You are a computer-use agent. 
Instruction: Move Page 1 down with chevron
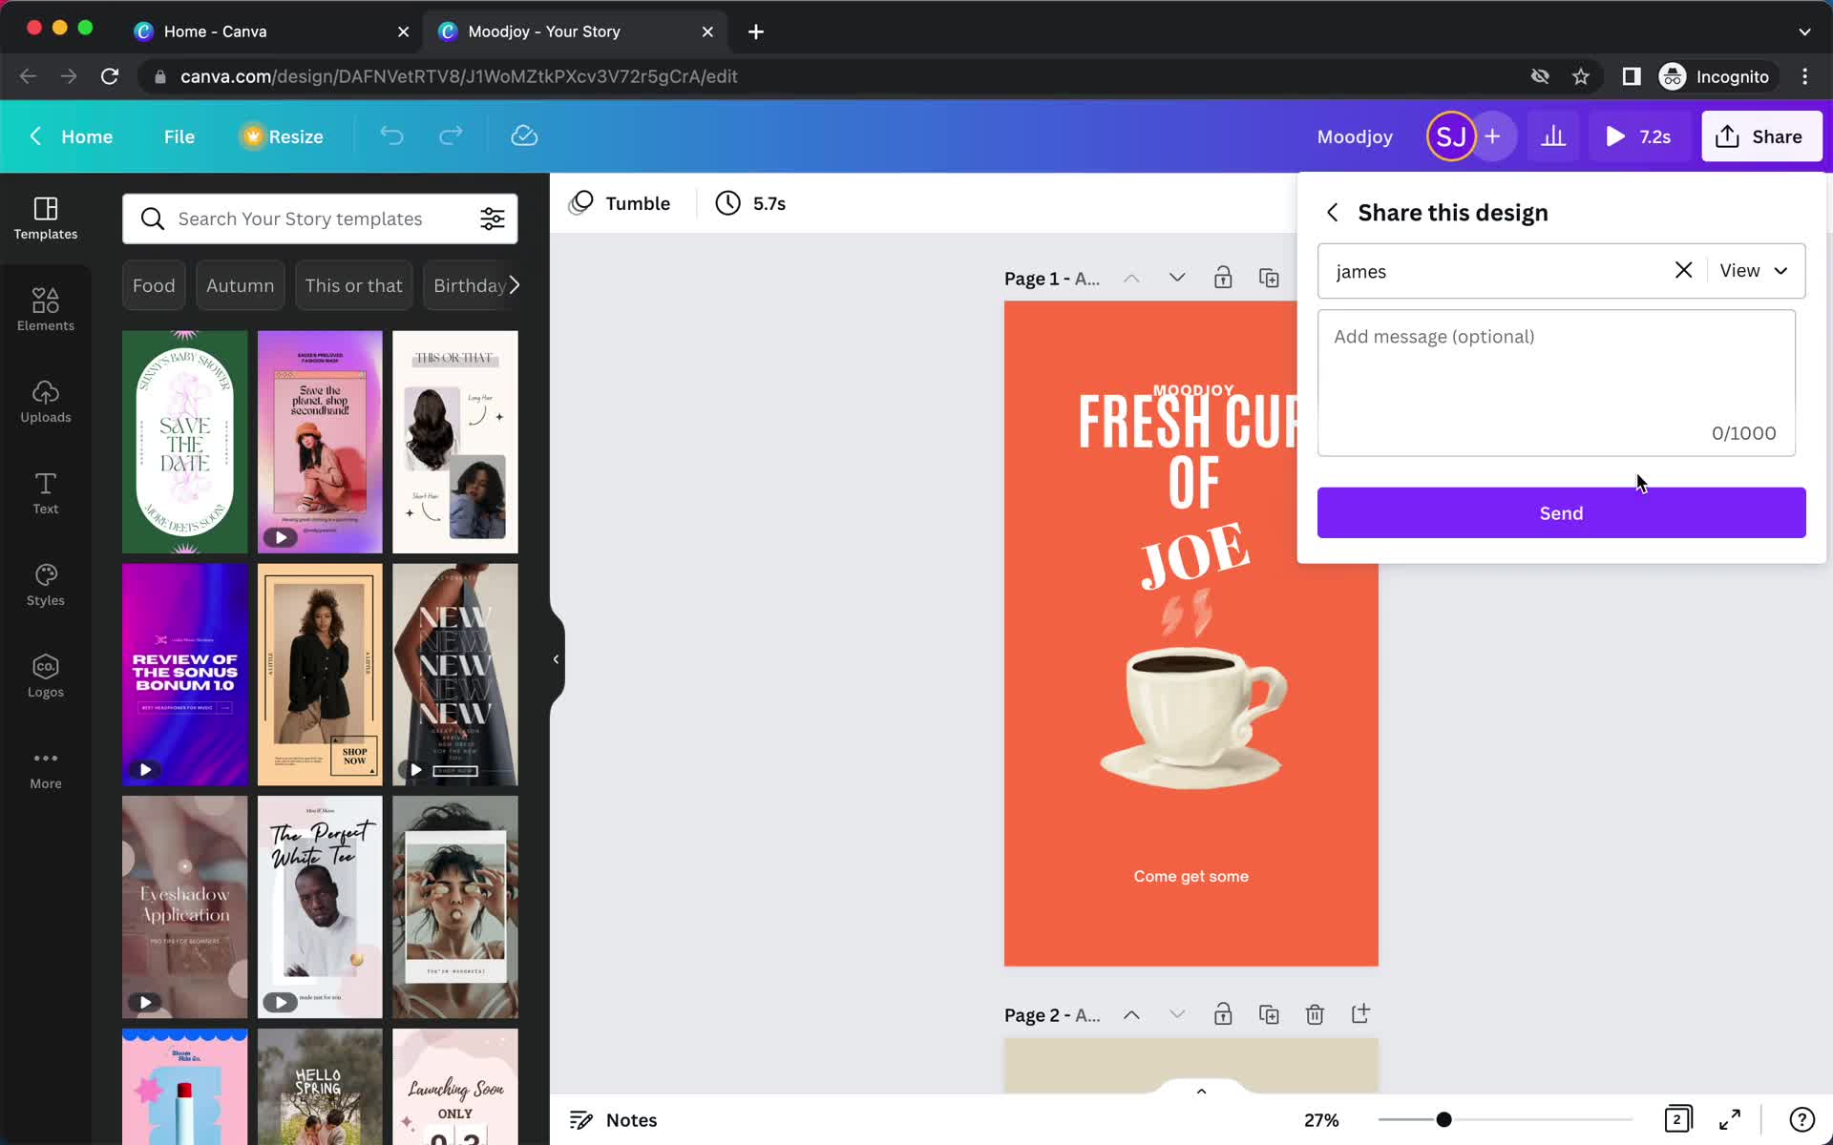tap(1177, 278)
